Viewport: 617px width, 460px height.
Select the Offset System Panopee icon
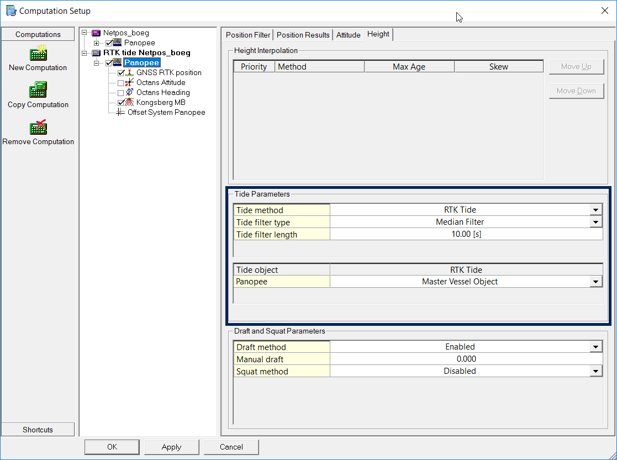click(121, 112)
